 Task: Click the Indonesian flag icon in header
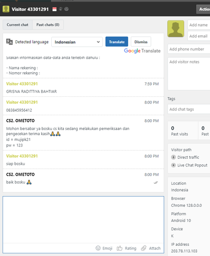click(54, 9)
